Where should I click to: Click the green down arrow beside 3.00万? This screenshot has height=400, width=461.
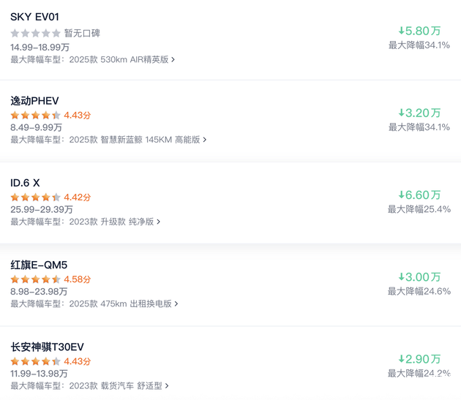tap(401, 277)
